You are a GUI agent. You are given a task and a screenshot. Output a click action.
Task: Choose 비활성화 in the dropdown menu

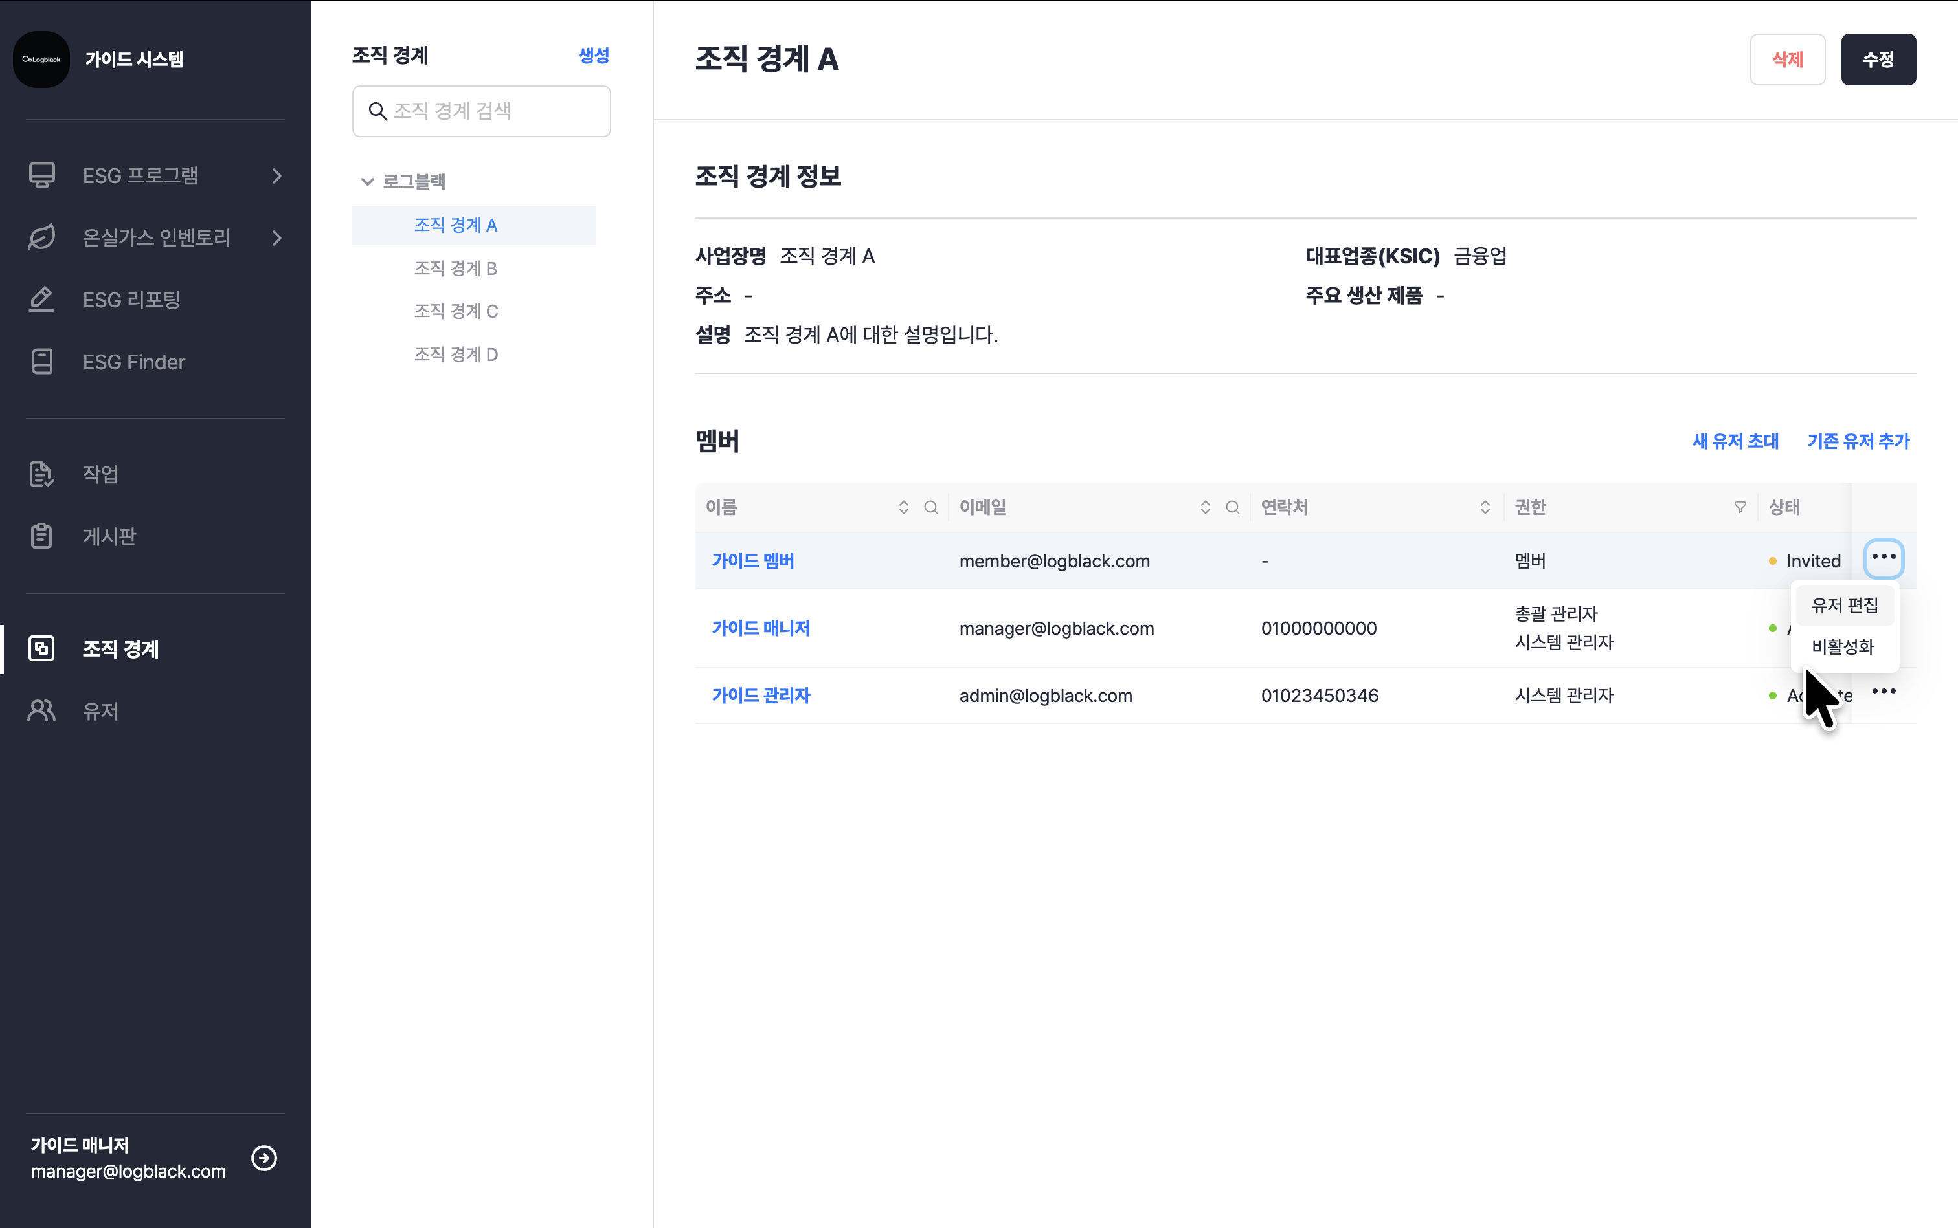[x=1843, y=646]
